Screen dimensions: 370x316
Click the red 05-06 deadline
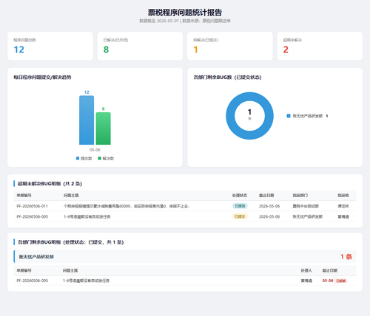(x=328, y=281)
